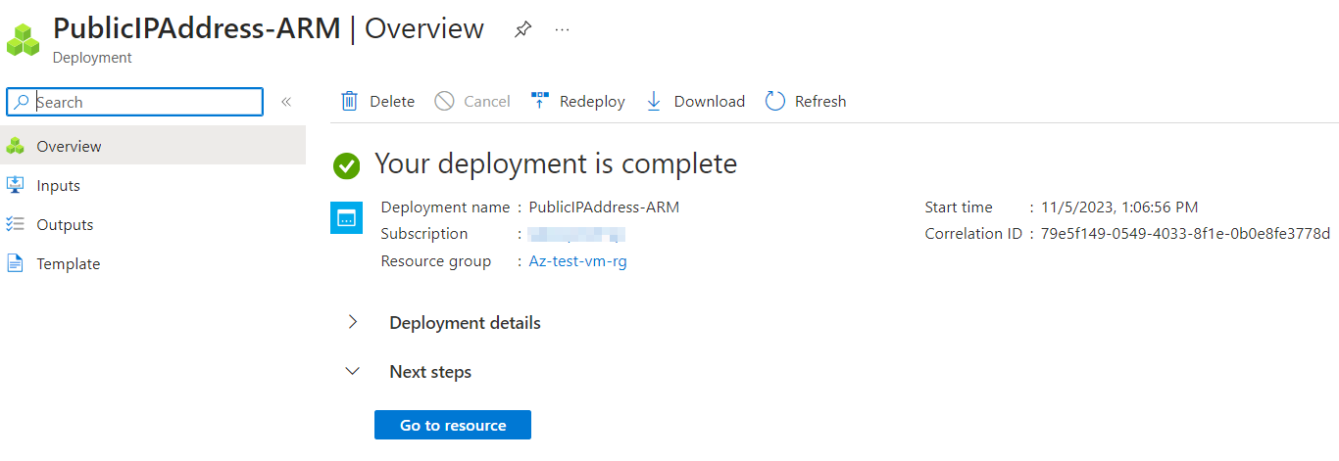Screen dimensions: 1339x461
Task: Click the blurred subscription name link
Action: 576,234
